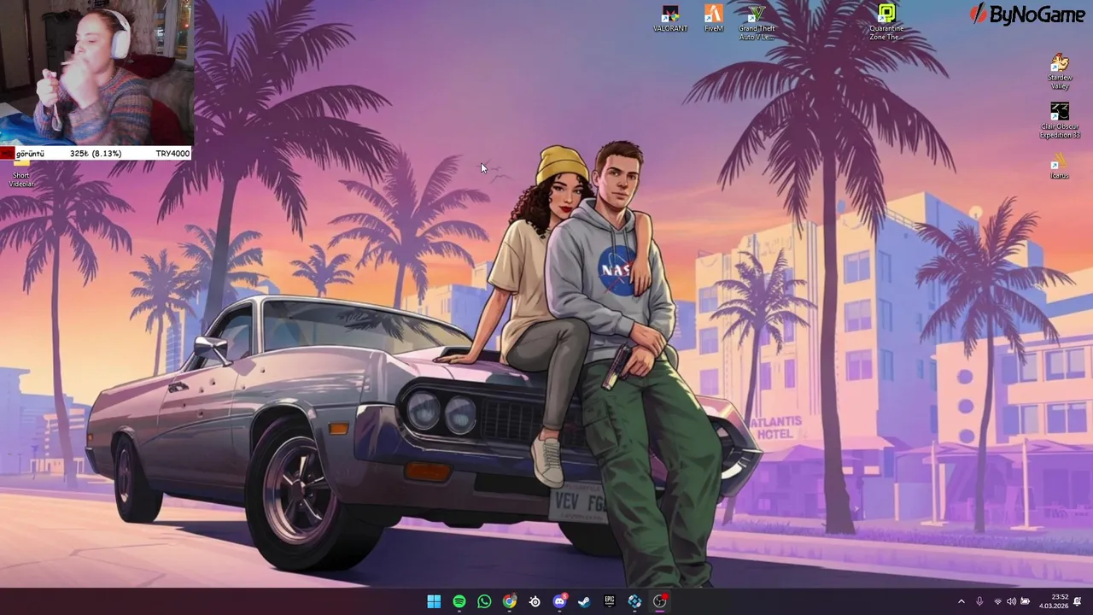Open the volume control in tray
Image resolution: width=1093 pixels, height=615 pixels.
[1011, 601]
